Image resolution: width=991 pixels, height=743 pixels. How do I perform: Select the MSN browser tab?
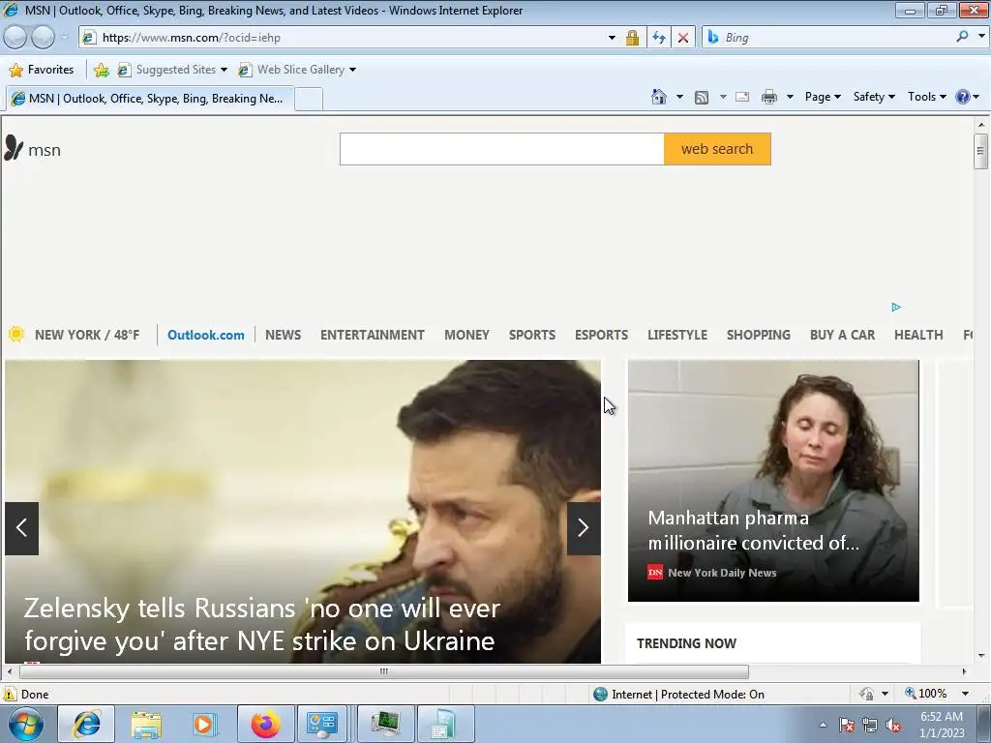[x=150, y=99]
